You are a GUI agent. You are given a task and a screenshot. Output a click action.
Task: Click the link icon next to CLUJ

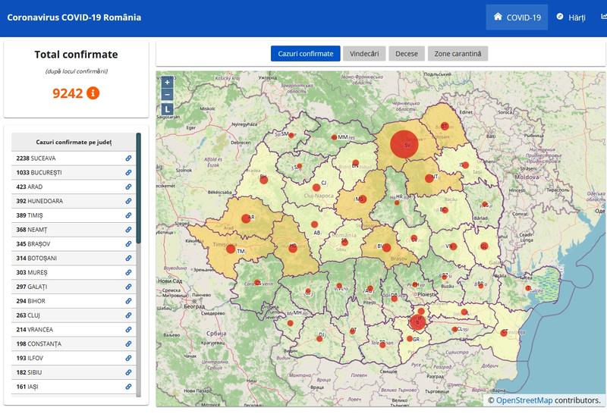(x=129, y=315)
